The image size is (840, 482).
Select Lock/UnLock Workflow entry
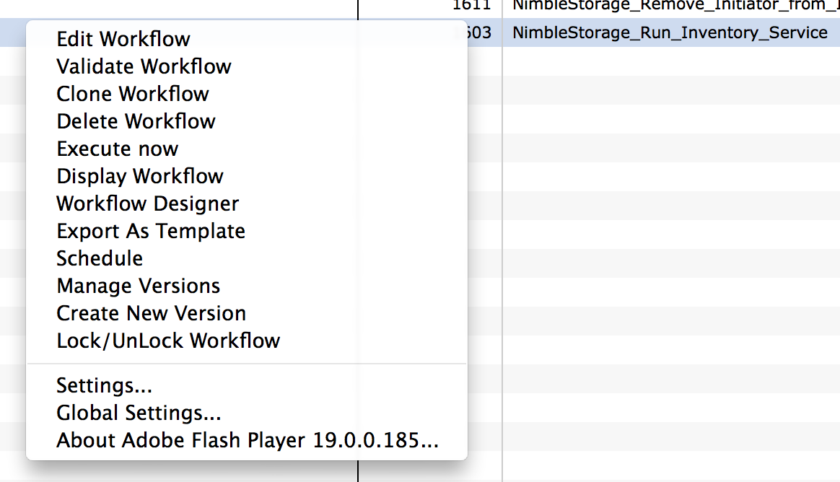pyautogui.click(x=168, y=341)
